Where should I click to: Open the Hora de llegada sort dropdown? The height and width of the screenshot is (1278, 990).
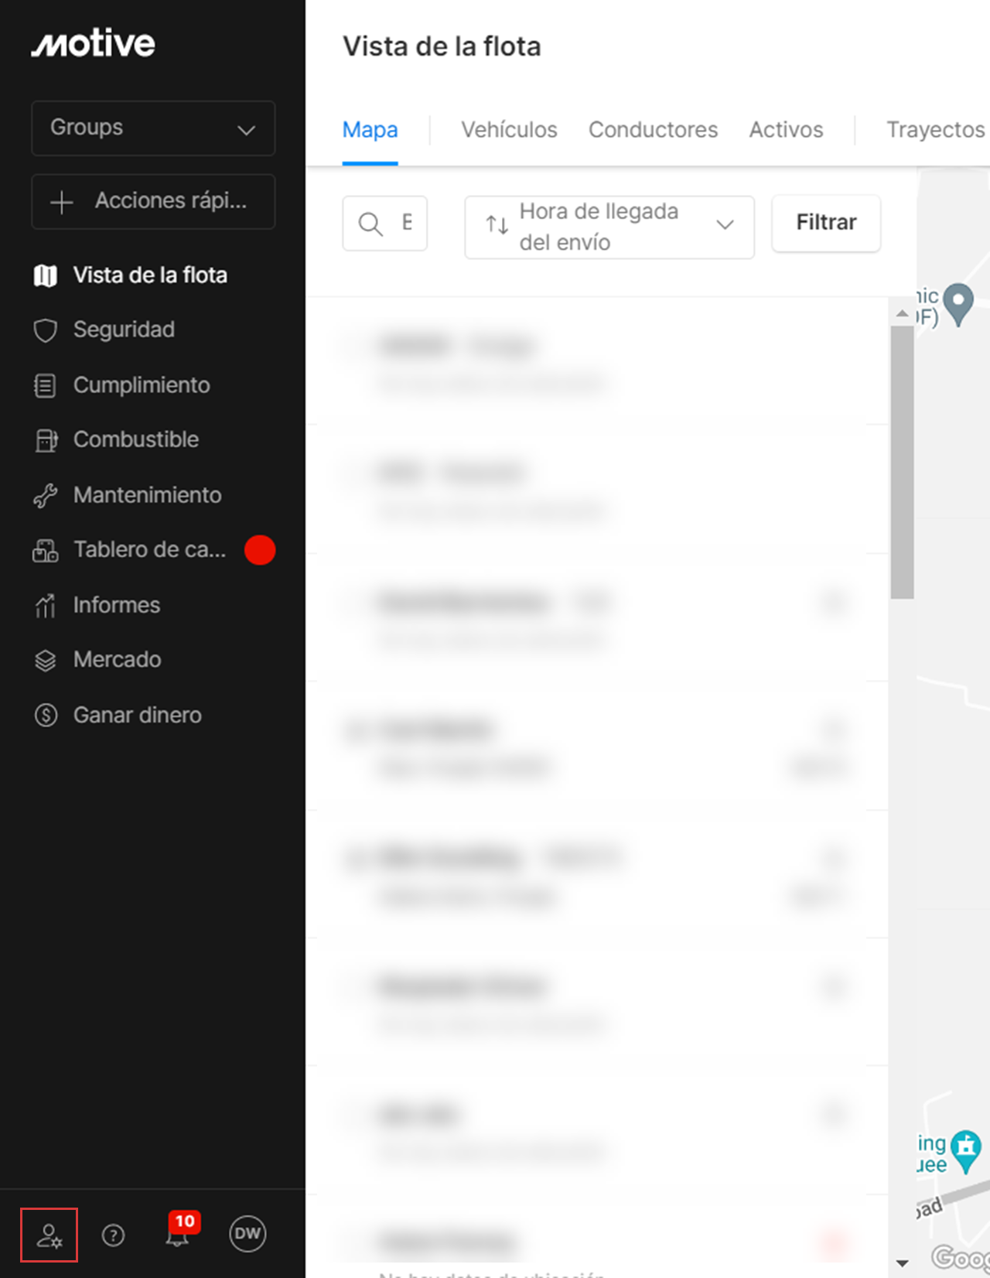pos(609,227)
